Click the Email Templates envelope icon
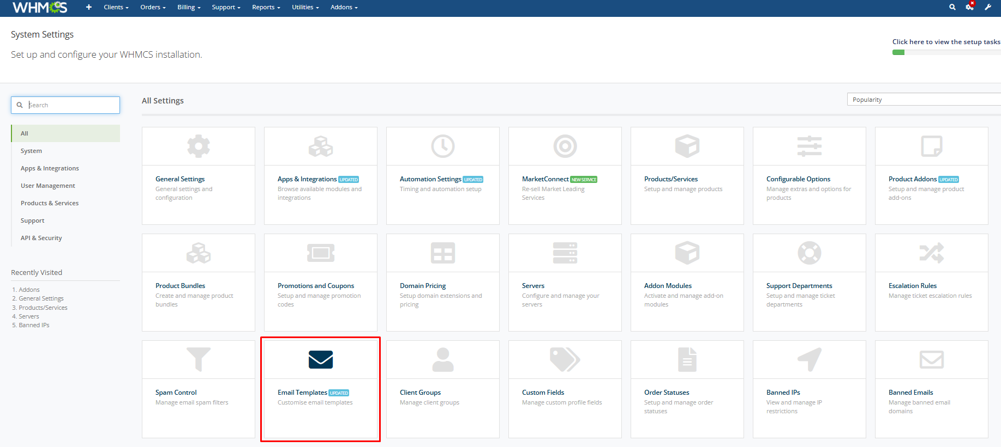The image size is (1001, 447). tap(321, 360)
